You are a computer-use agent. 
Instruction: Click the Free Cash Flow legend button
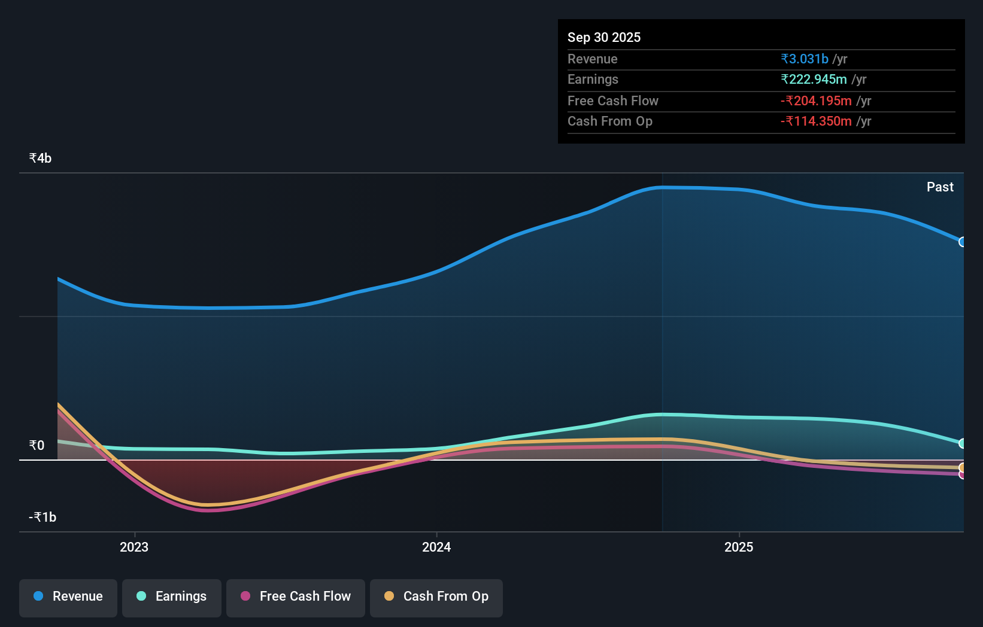(295, 596)
